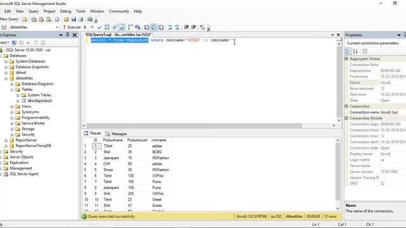
Task: Select the ReportServer database
Action: coord(26,140)
